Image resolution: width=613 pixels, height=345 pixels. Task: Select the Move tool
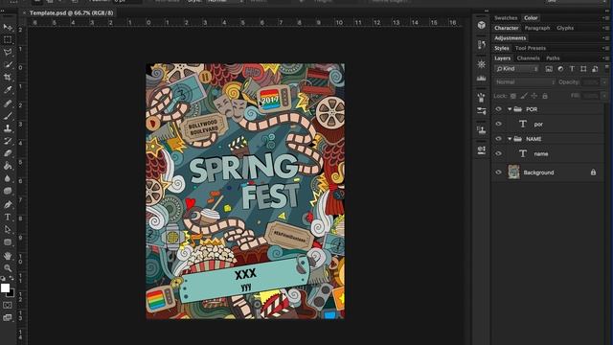[8, 27]
